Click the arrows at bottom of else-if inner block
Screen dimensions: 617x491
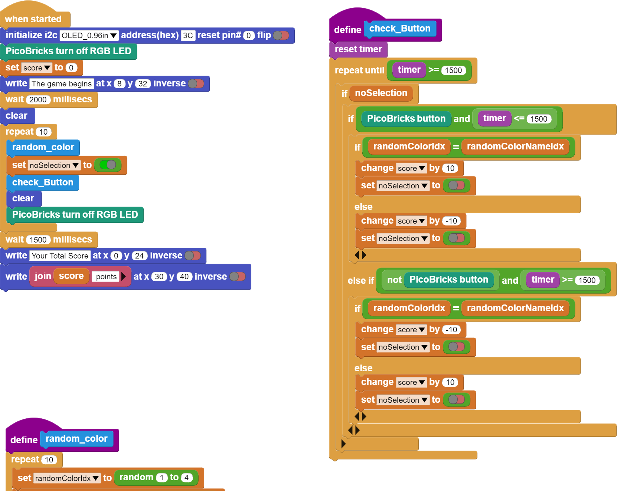360,416
